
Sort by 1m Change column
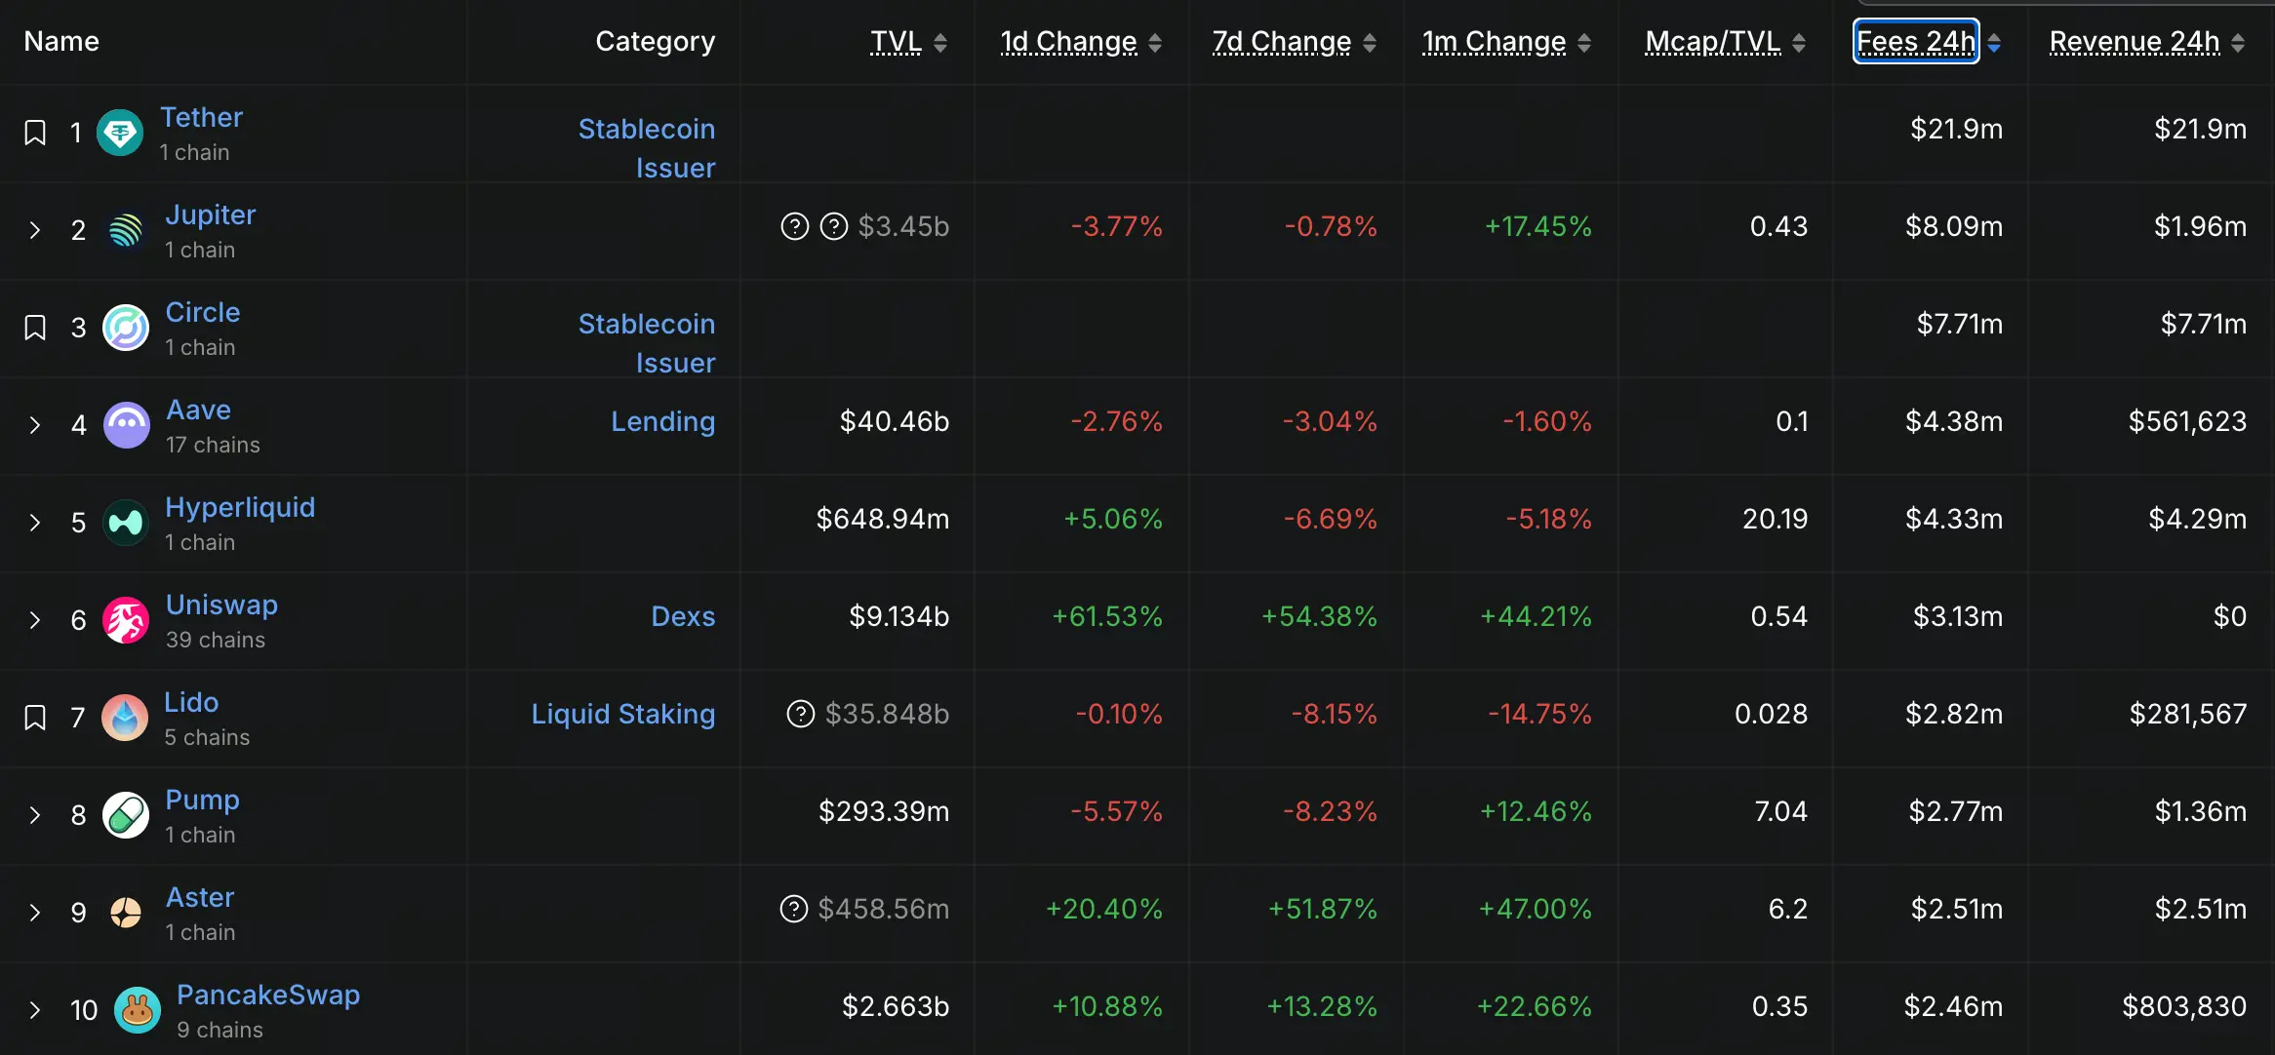[x=1494, y=41]
